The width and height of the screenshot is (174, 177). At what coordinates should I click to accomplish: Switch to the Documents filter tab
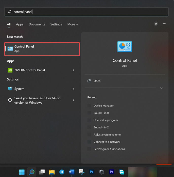37,24
